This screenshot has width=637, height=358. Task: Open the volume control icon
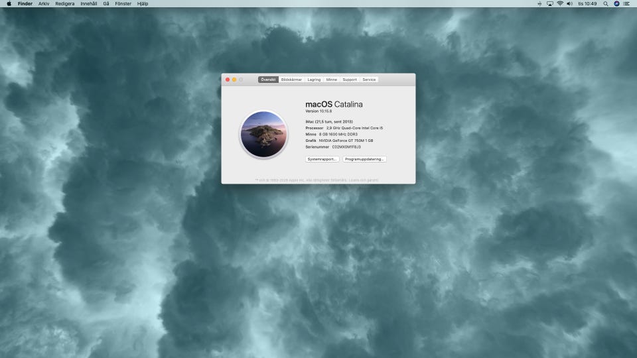point(569,4)
